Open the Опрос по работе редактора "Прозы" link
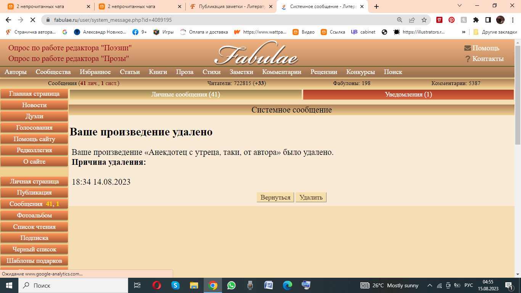This screenshot has height=293, width=521. [69, 58]
